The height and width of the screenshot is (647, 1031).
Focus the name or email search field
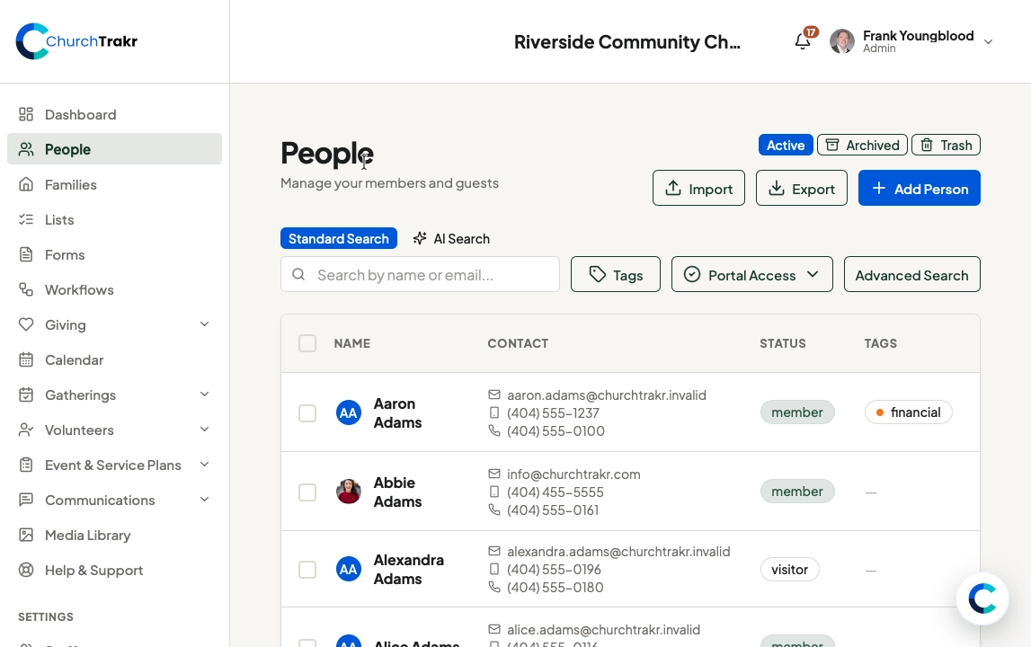coord(420,274)
